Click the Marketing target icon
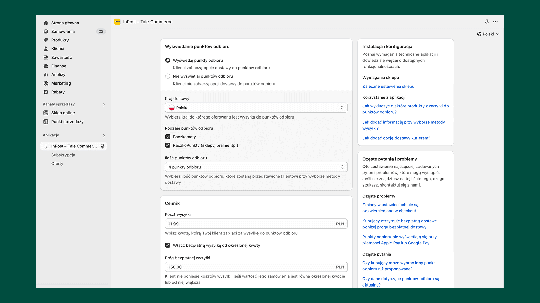The height and width of the screenshot is (303, 540). [46, 83]
